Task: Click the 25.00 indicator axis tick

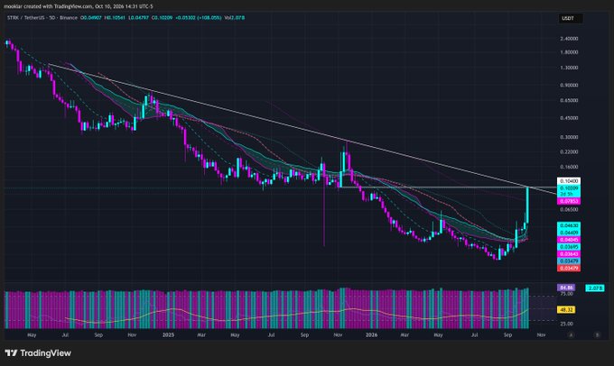Action: (x=567, y=324)
